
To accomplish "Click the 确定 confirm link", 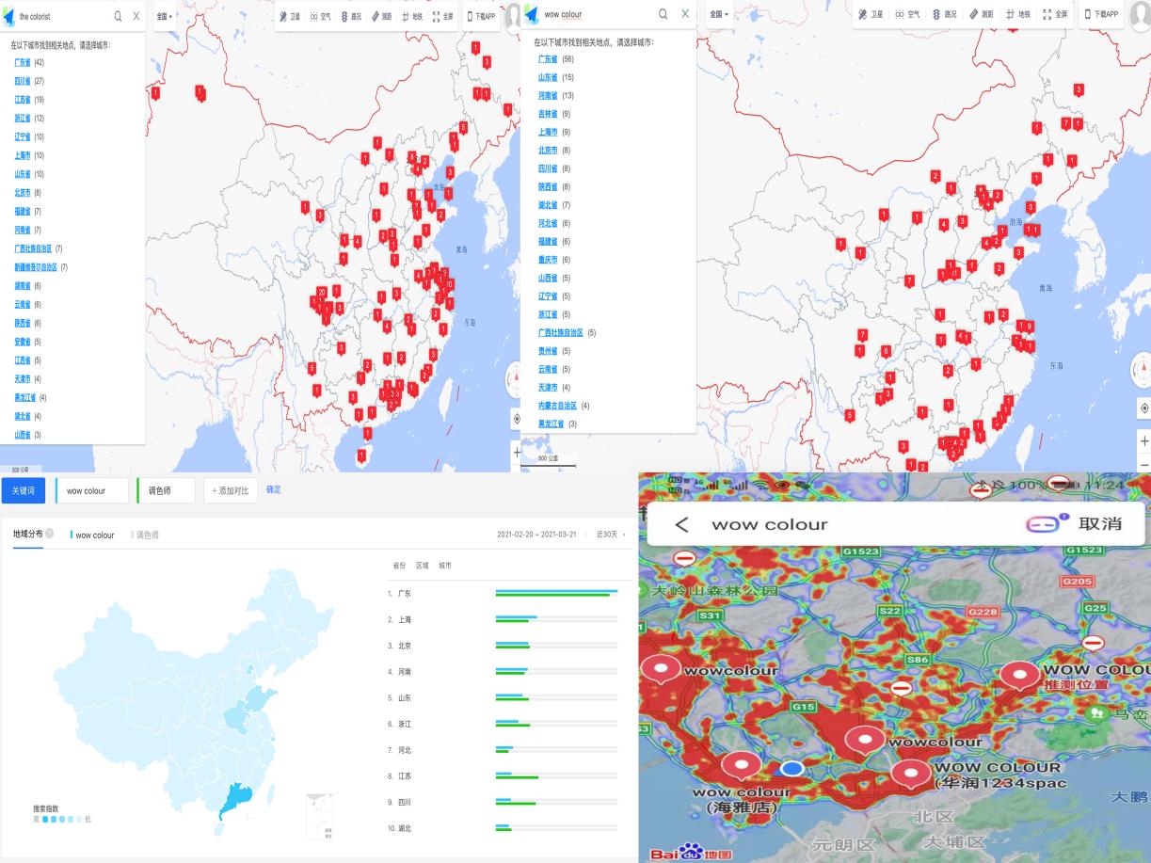I will [x=274, y=490].
